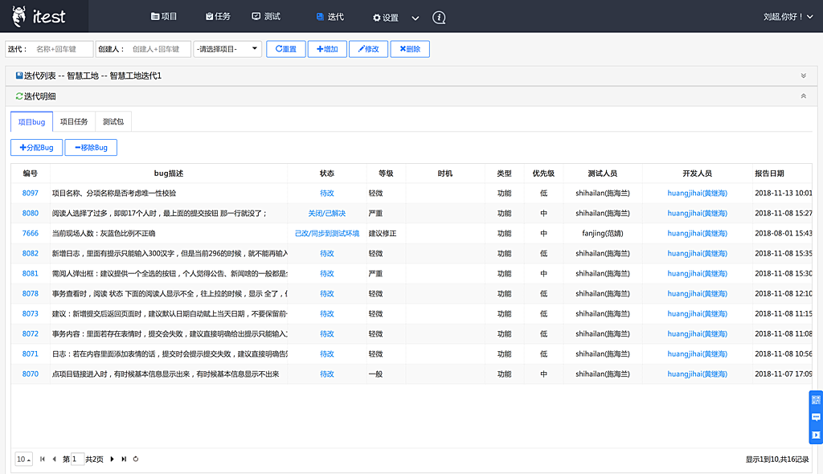Click the bug描述 column header

point(169,174)
